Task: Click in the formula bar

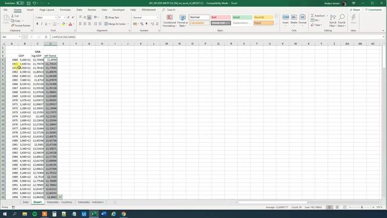Action: point(217,37)
